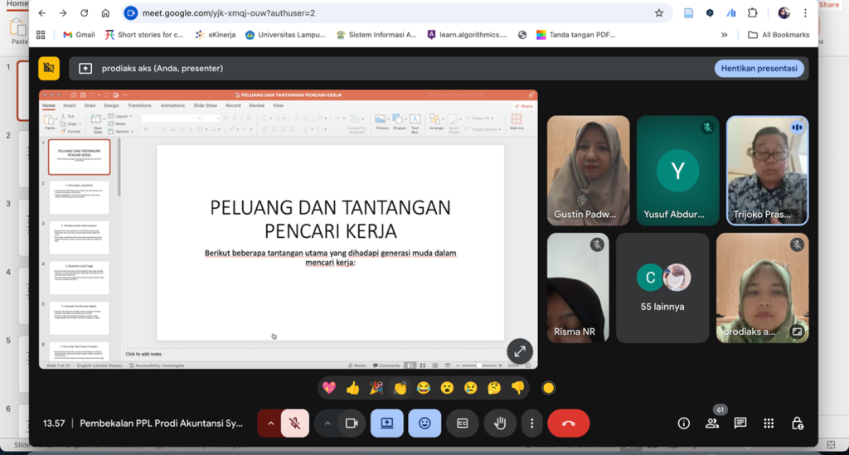This screenshot has height=455, width=849.
Task: Open the Gmail bookmark
Action: (79, 35)
